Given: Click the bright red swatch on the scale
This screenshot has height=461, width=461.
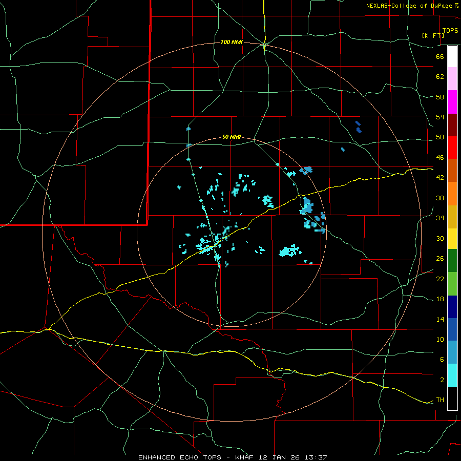Looking at the screenshot, I should 452,148.
